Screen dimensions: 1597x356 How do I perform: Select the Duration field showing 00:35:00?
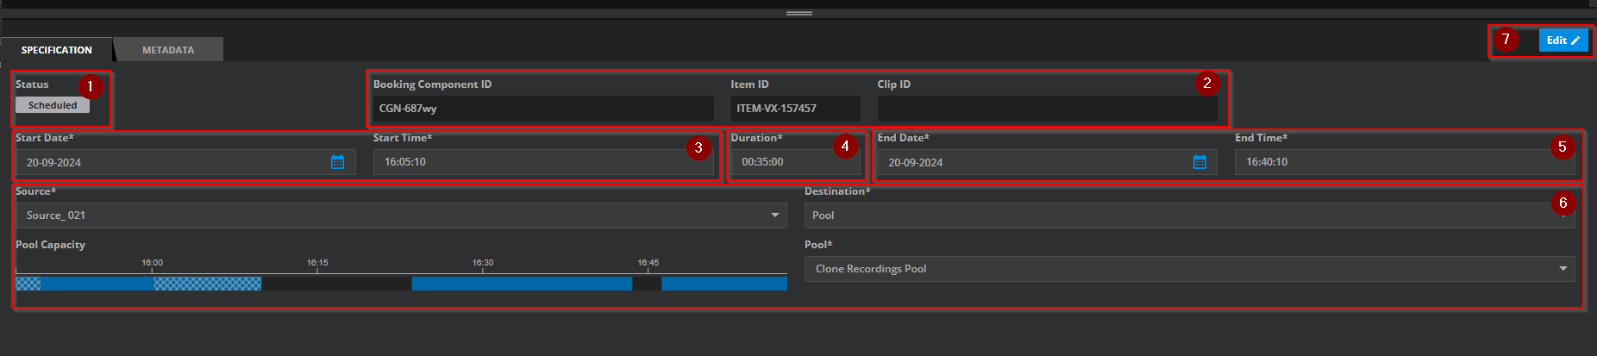coord(794,162)
